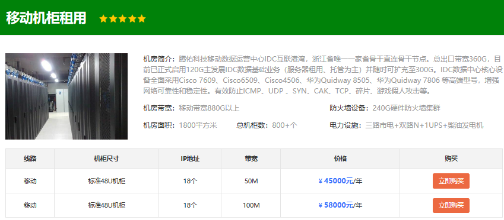This screenshot has width=504, height=220.
Task: Open the data center room photo
Action: point(66,96)
